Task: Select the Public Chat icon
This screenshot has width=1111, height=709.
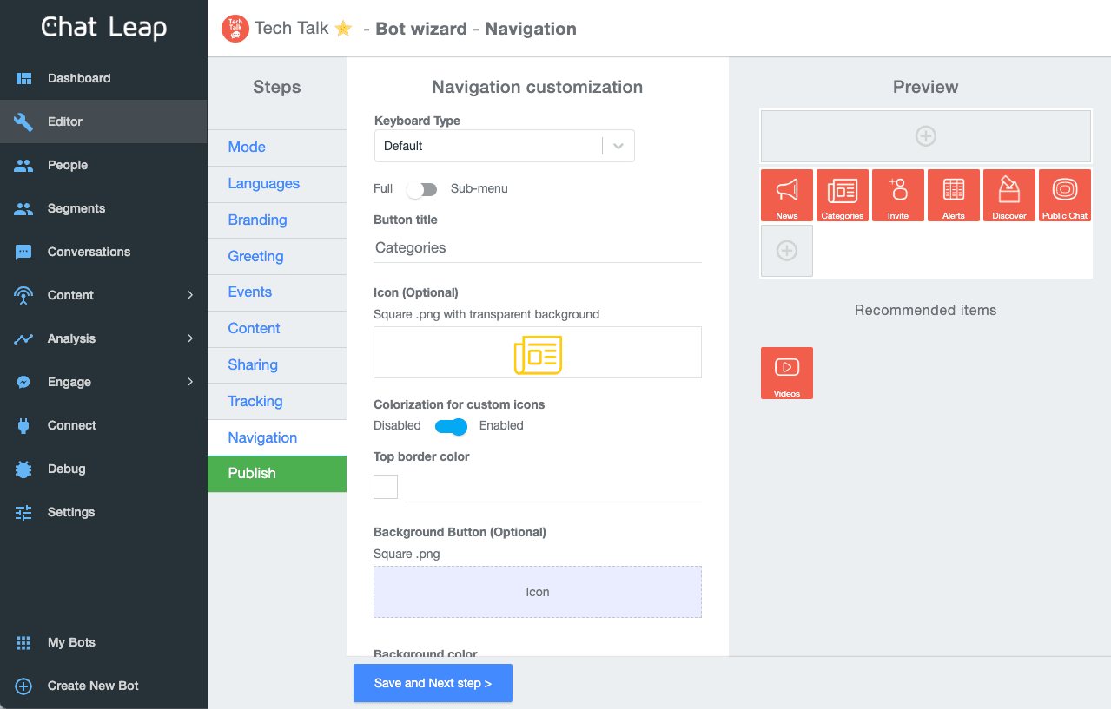Action: [x=1064, y=194]
